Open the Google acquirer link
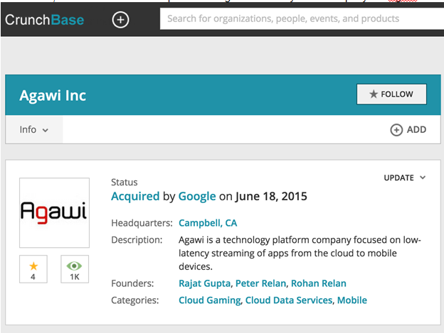Image resolution: width=444 pixels, height=333 pixels. [x=197, y=196]
